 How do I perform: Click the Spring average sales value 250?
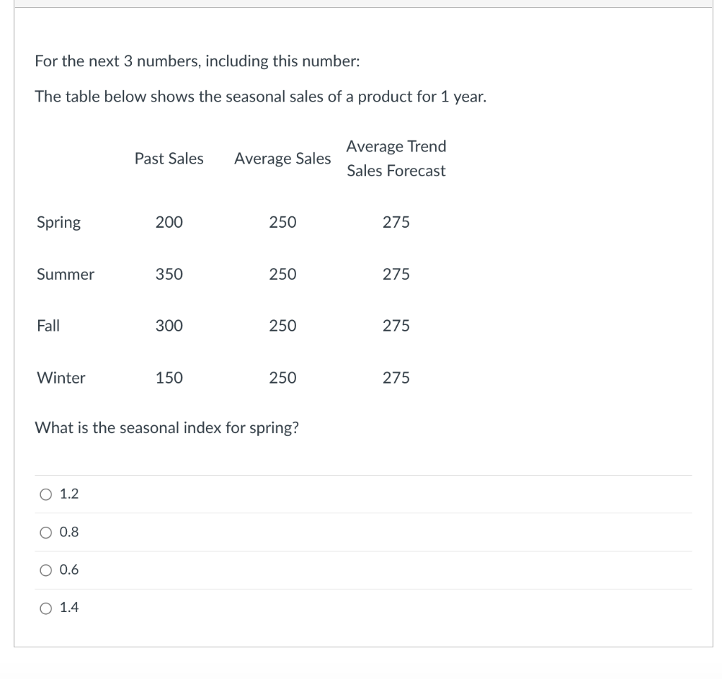[x=283, y=222]
